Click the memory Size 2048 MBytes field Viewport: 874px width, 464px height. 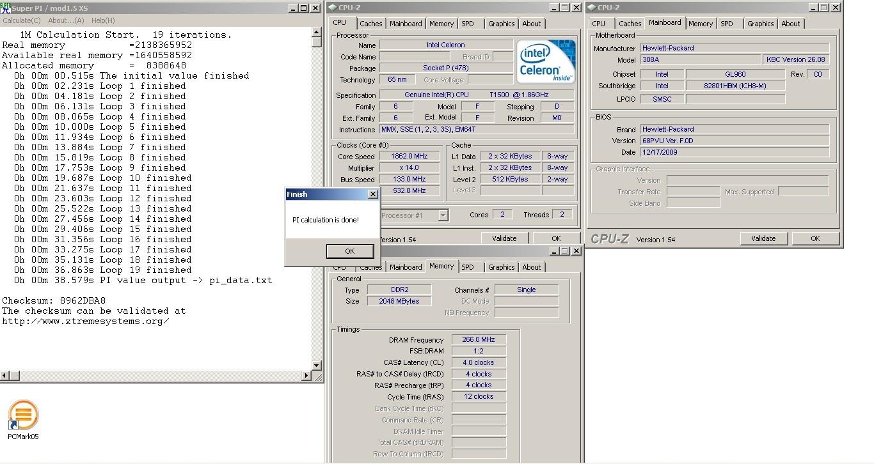pyautogui.click(x=399, y=301)
